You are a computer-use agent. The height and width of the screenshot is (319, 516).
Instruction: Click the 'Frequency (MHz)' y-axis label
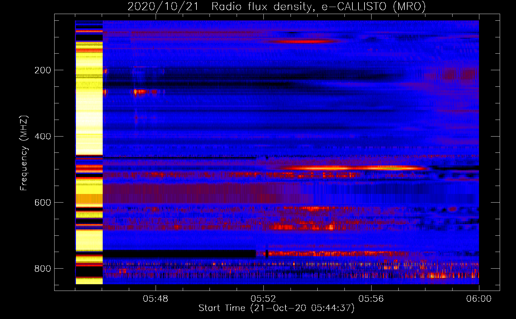24,153
